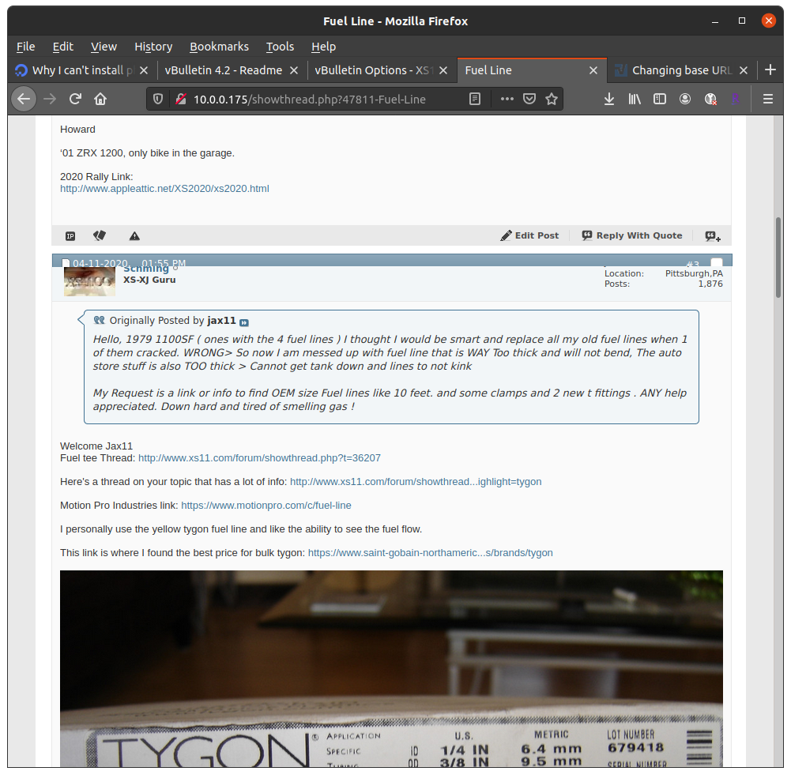Click the Edit Post button
The height and width of the screenshot is (775, 791).
(x=529, y=235)
